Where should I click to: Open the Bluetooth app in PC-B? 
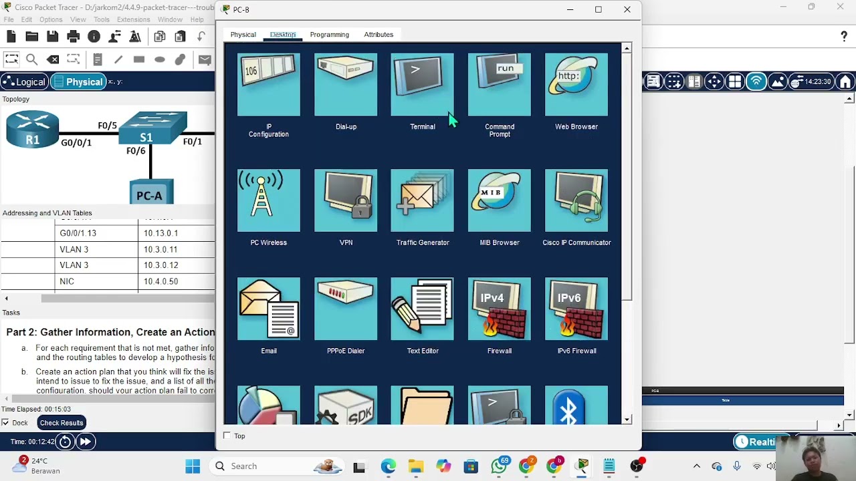[576, 405]
